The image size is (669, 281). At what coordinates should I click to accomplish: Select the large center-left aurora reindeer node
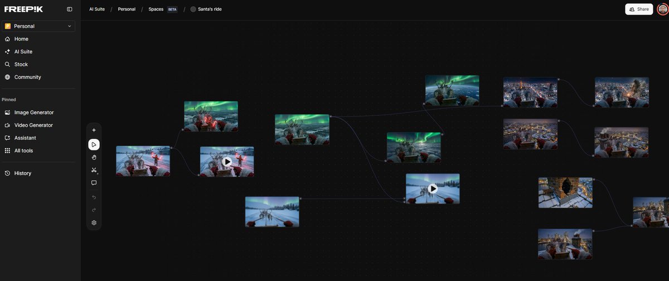pyautogui.click(x=302, y=129)
